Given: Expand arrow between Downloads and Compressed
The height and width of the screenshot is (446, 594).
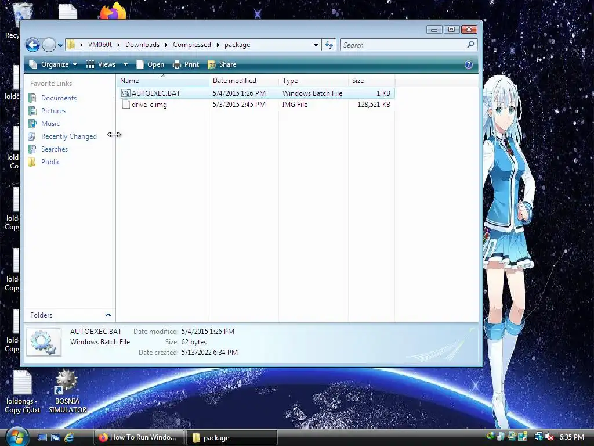Looking at the screenshot, I should pyautogui.click(x=166, y=45).
